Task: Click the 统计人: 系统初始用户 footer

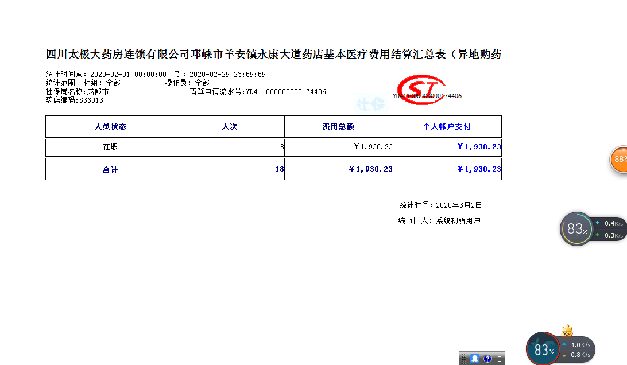Action: click(x=439, y=221)
